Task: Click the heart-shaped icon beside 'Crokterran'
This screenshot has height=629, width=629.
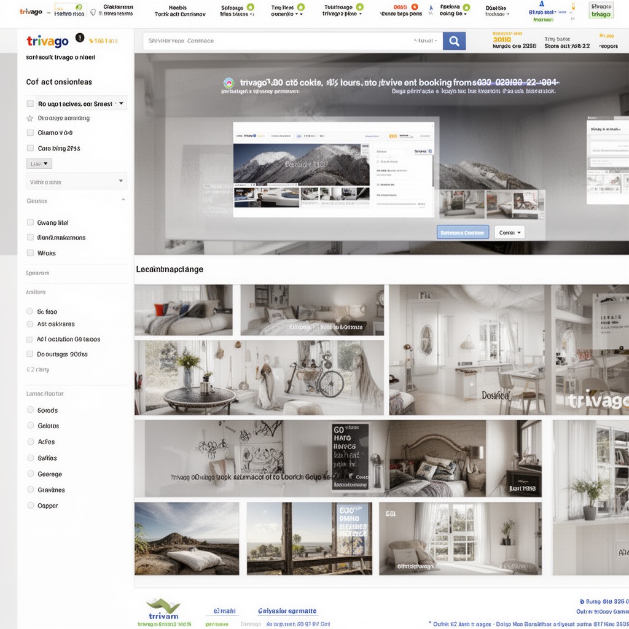Action: (93, 12)
